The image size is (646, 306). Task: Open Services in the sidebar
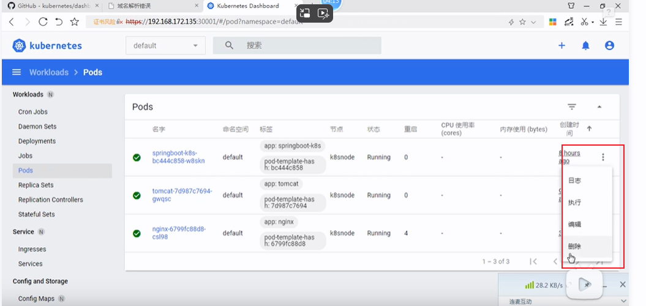[x=30, y=264]
